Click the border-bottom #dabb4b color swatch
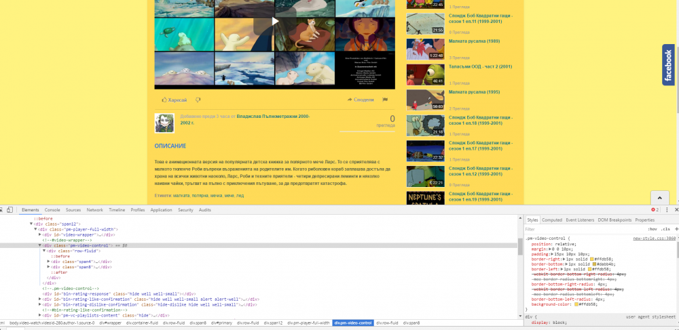 [x=594, y=264]
